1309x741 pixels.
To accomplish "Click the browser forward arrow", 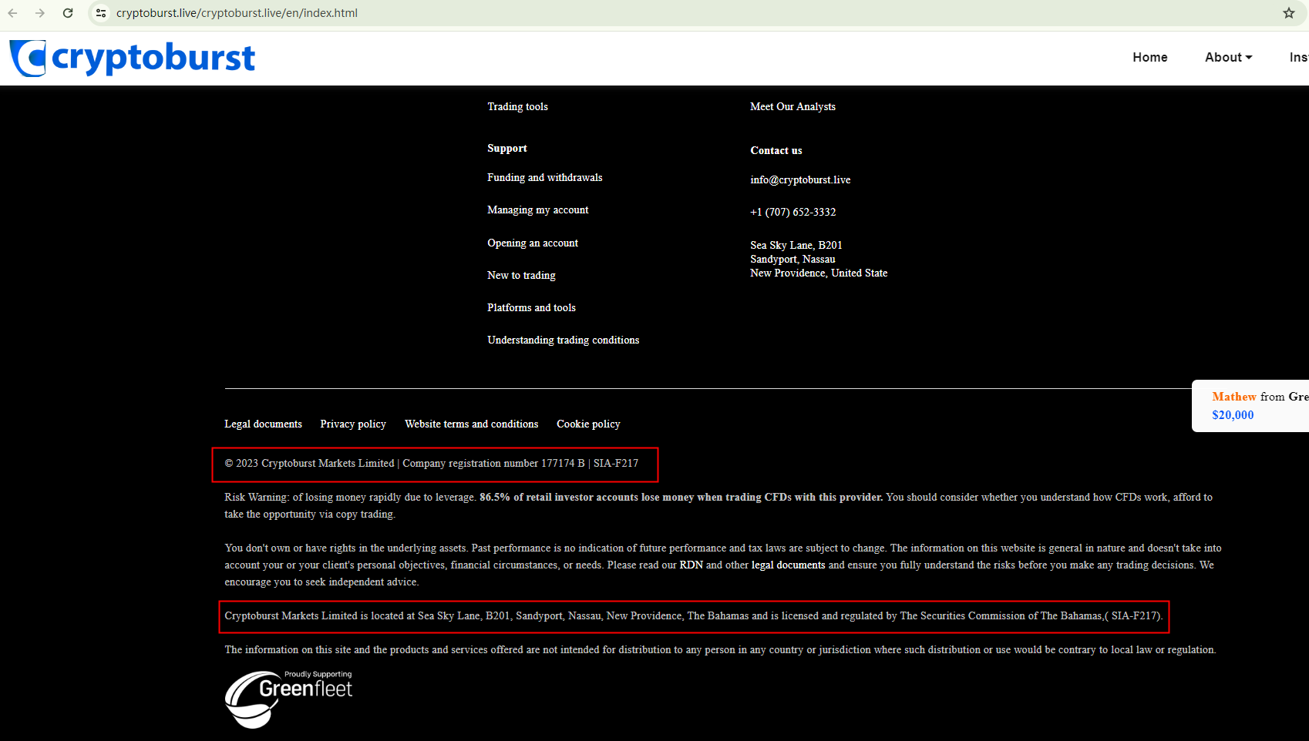I will coord(40,13).
